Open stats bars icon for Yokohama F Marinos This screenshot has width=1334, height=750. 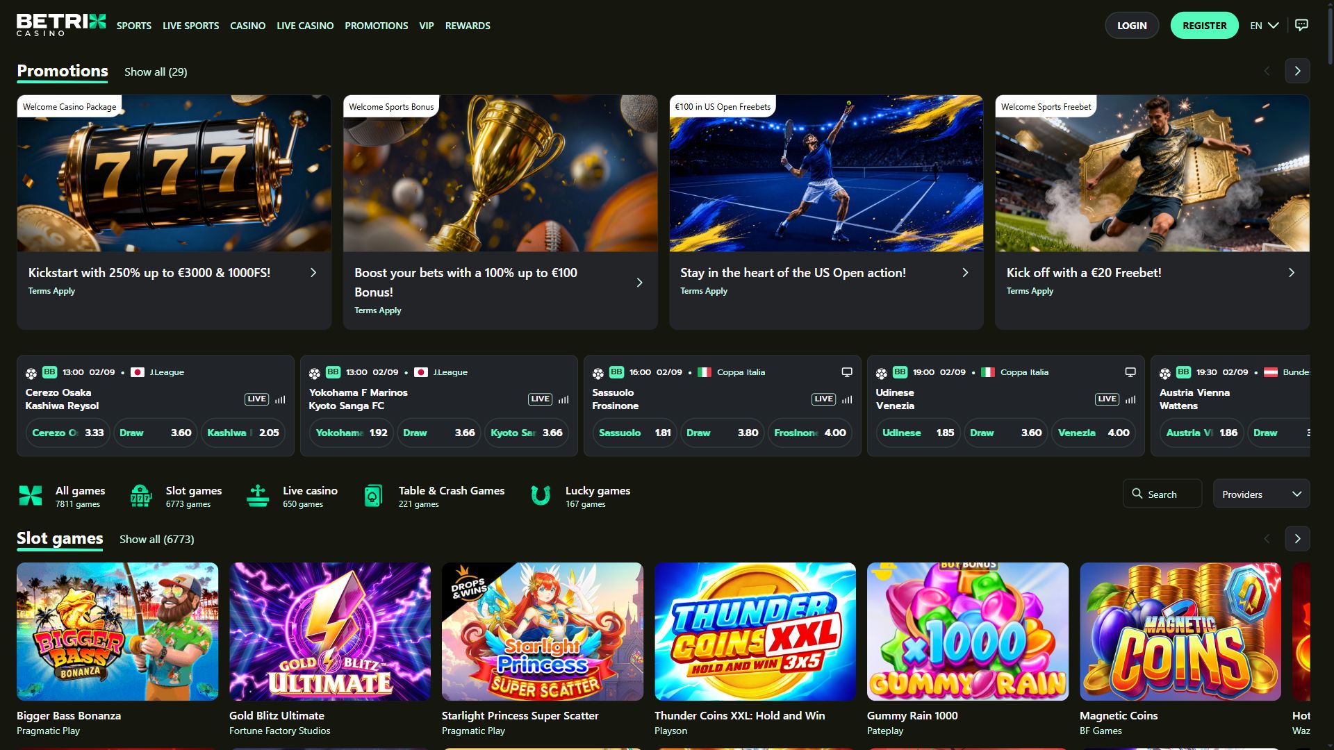pyautogui.click(x=563, y=399)
